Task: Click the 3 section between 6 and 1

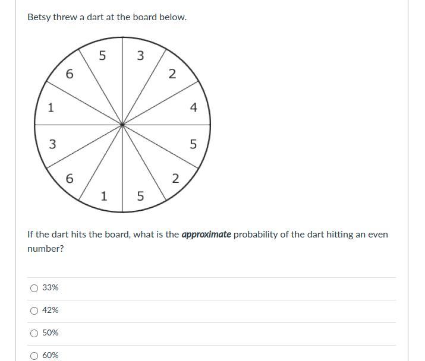Action: click(52, 144)
